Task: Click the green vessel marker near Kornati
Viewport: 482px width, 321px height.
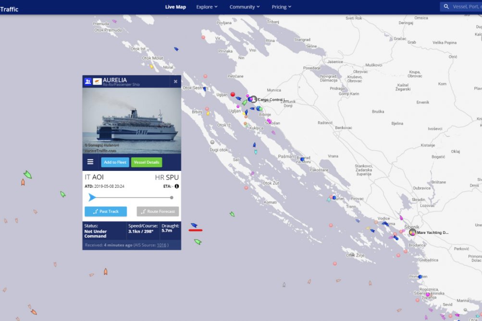Action: [232, 214]
